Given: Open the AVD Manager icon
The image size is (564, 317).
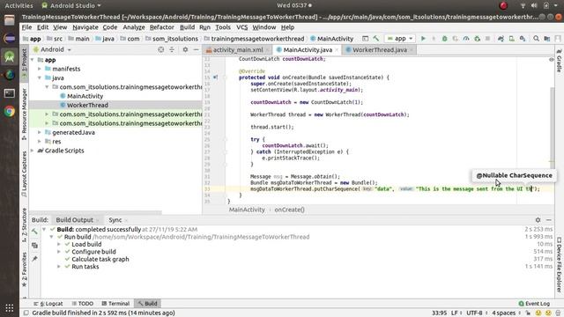Looking at the screenshot, I should pyautogui.click(x=511, y=39).
